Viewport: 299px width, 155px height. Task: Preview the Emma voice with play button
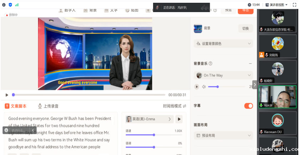pos(179,119)
